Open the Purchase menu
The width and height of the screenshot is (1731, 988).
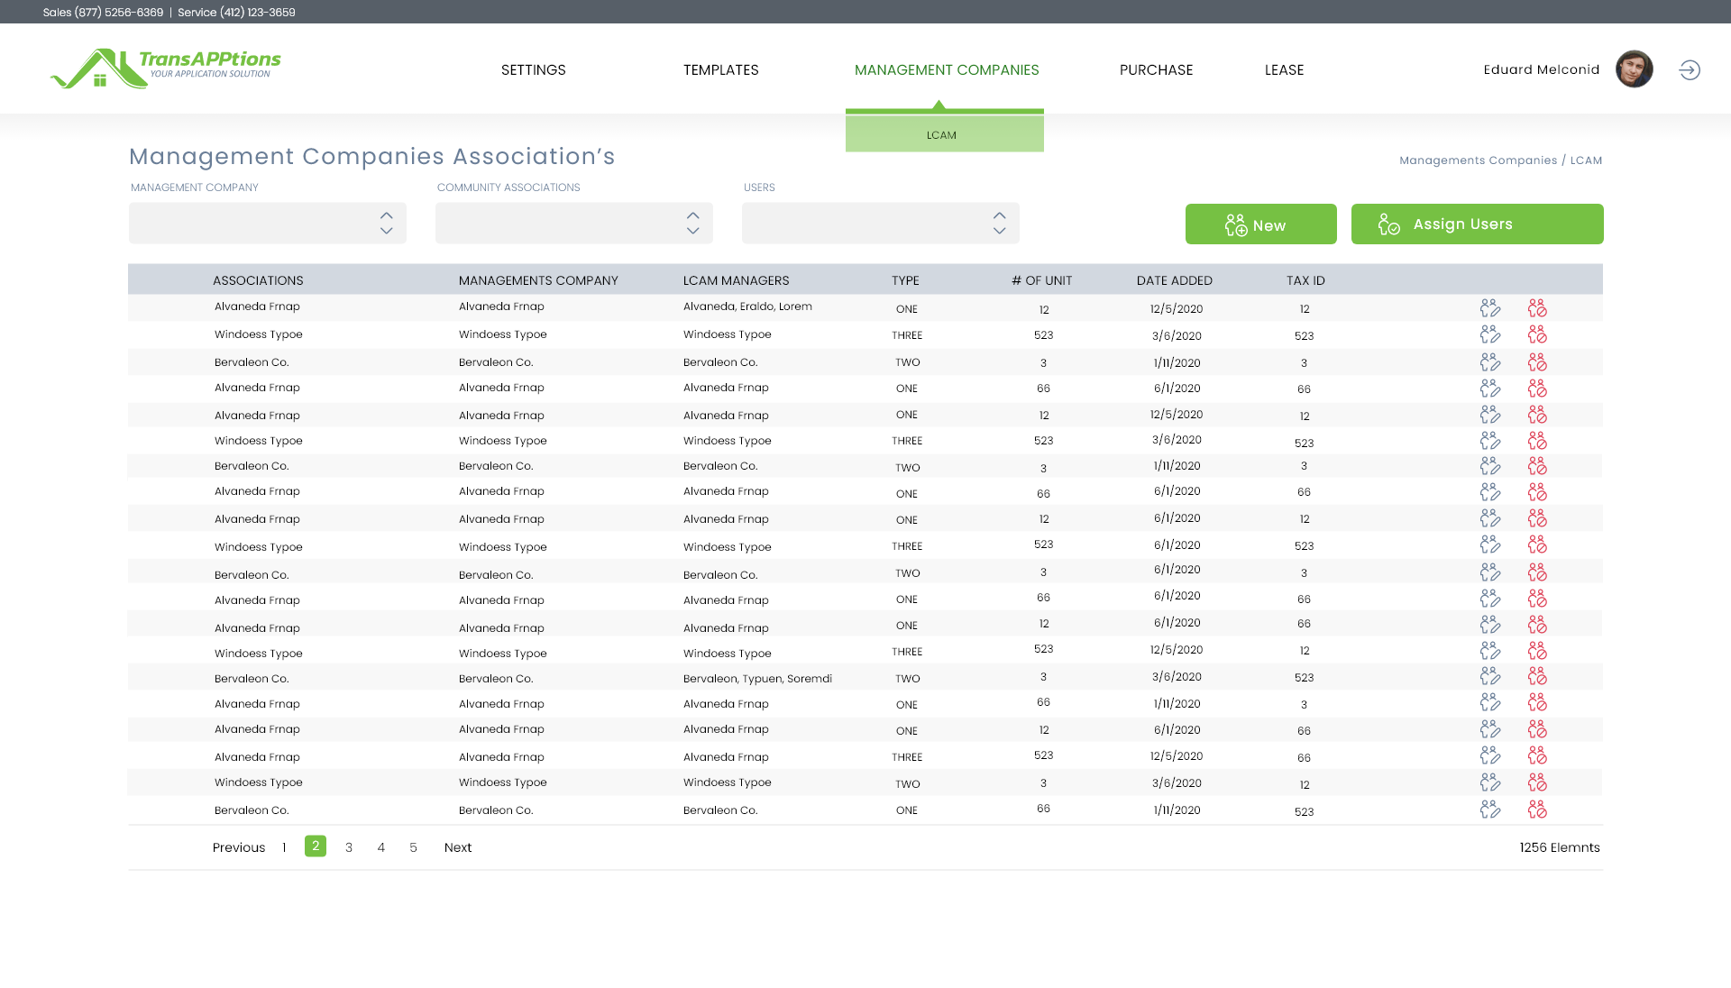[1157, 70]
